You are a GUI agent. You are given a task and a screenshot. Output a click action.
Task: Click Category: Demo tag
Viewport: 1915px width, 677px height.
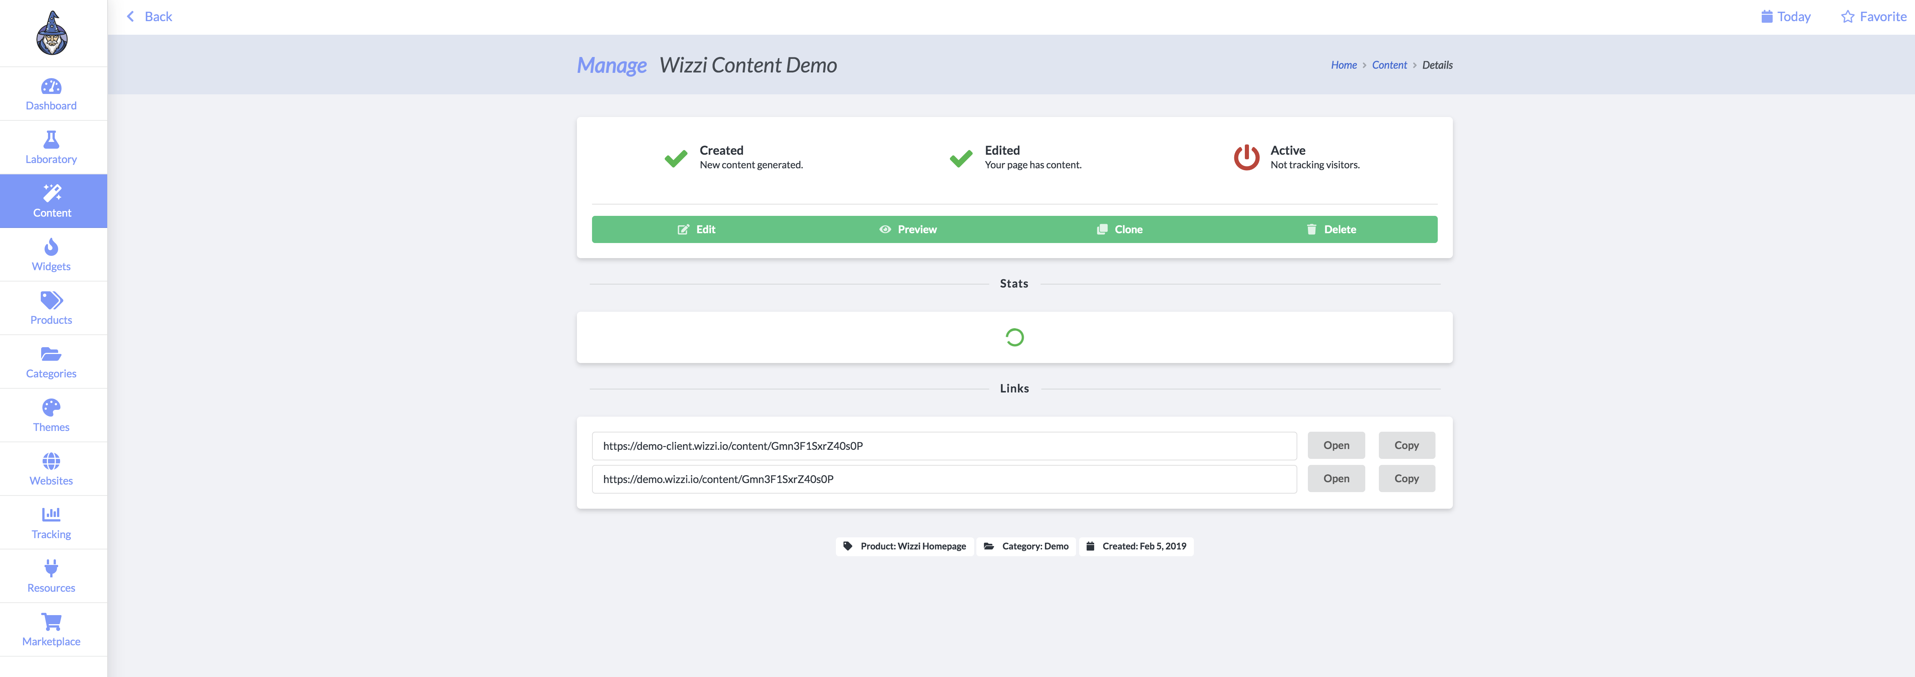pos(1026,546)
